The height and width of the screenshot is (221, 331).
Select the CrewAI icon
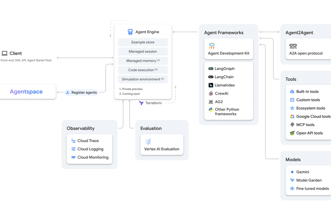(210, 93)
